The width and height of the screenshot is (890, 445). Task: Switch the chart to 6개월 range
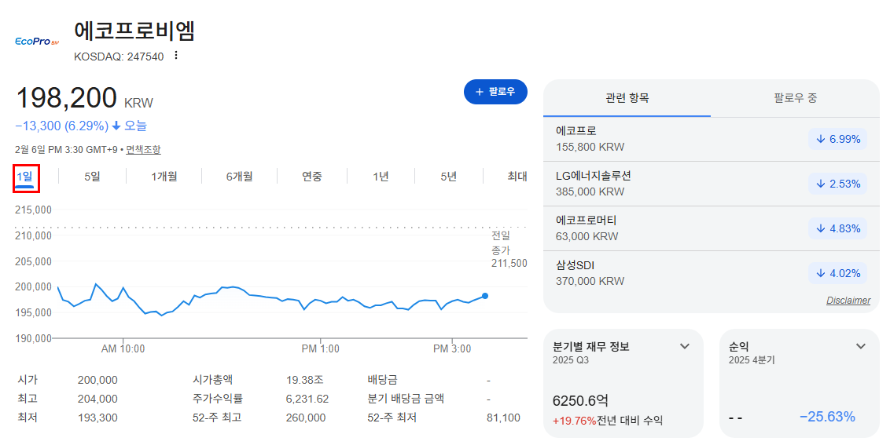(240, 177)
